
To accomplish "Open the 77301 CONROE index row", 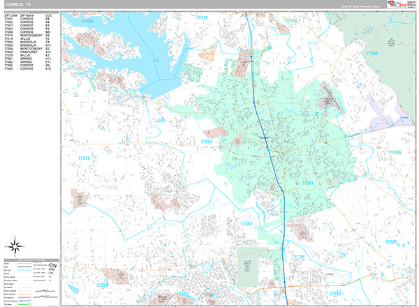I will pos(29,17).
